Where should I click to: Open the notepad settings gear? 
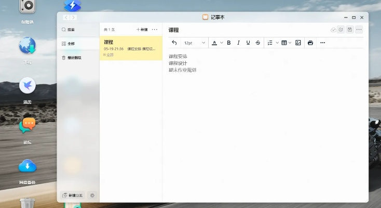tap(92, 196)
